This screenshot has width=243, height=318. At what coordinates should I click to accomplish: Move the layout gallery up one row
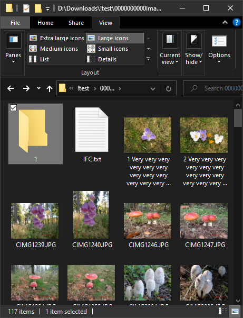pyautogui.click(x=148, y=38)
